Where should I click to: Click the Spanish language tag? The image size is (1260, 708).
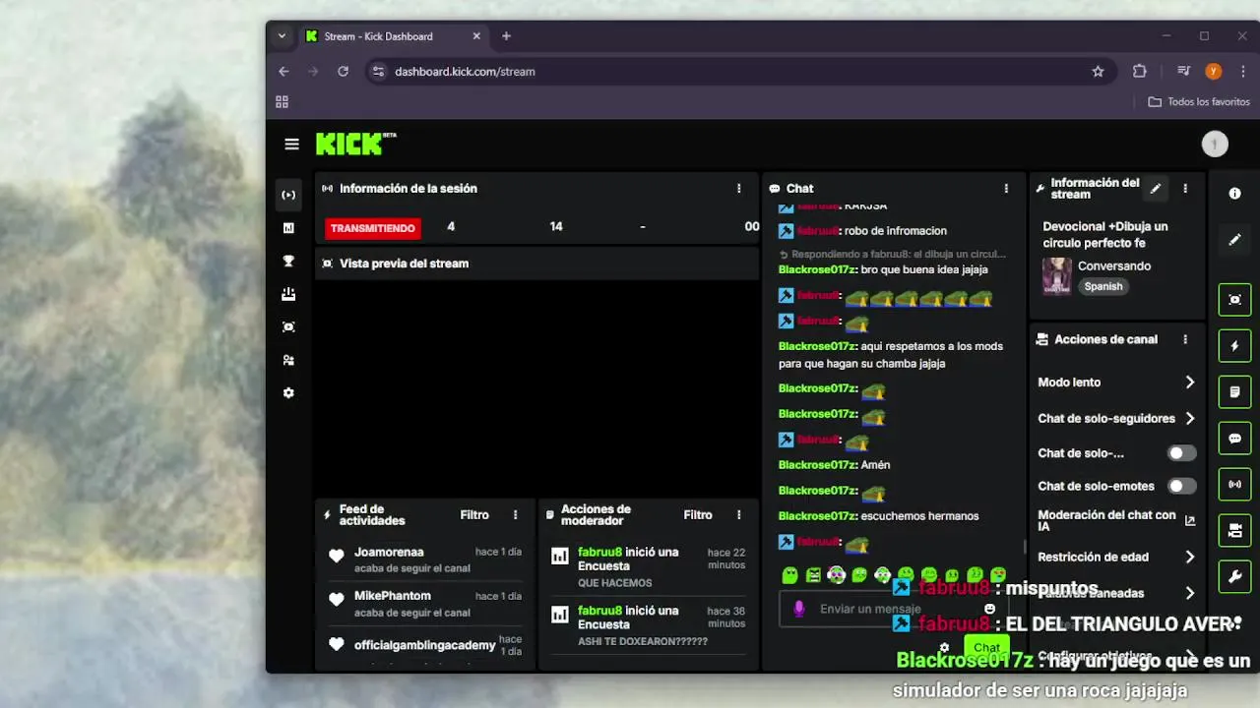pyautogui.click(x=1103, y=286)
